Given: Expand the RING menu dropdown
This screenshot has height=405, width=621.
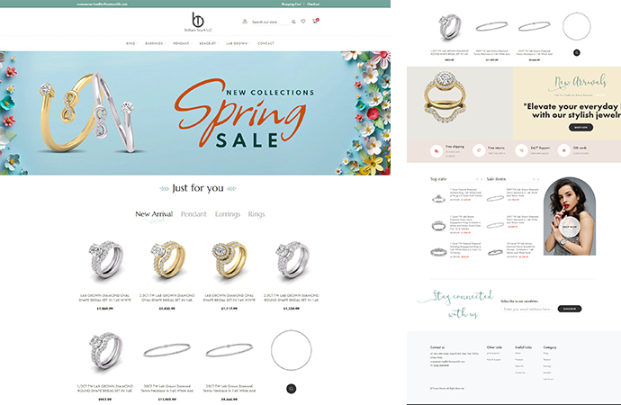Looking at the screenshot, I should [131, 43].
